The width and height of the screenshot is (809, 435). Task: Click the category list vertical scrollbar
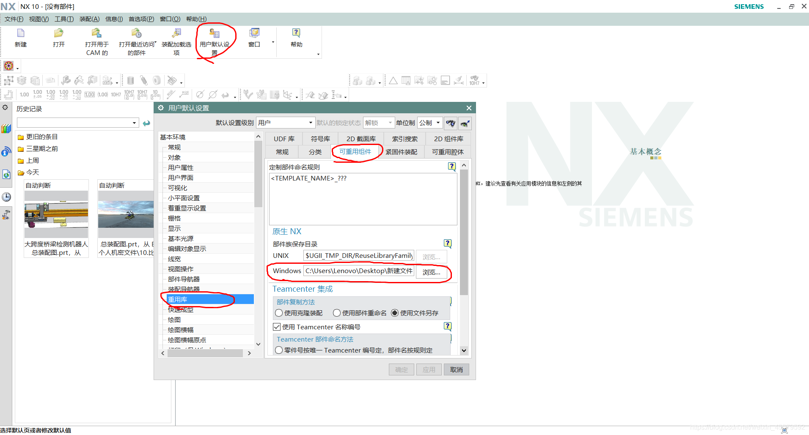(x=258, y=174)
